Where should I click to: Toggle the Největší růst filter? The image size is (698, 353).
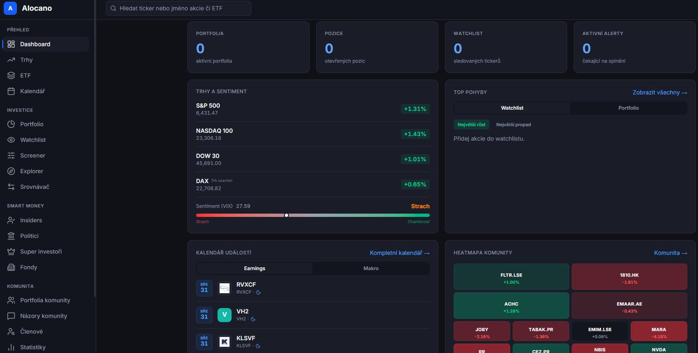[x=471, y=125]
